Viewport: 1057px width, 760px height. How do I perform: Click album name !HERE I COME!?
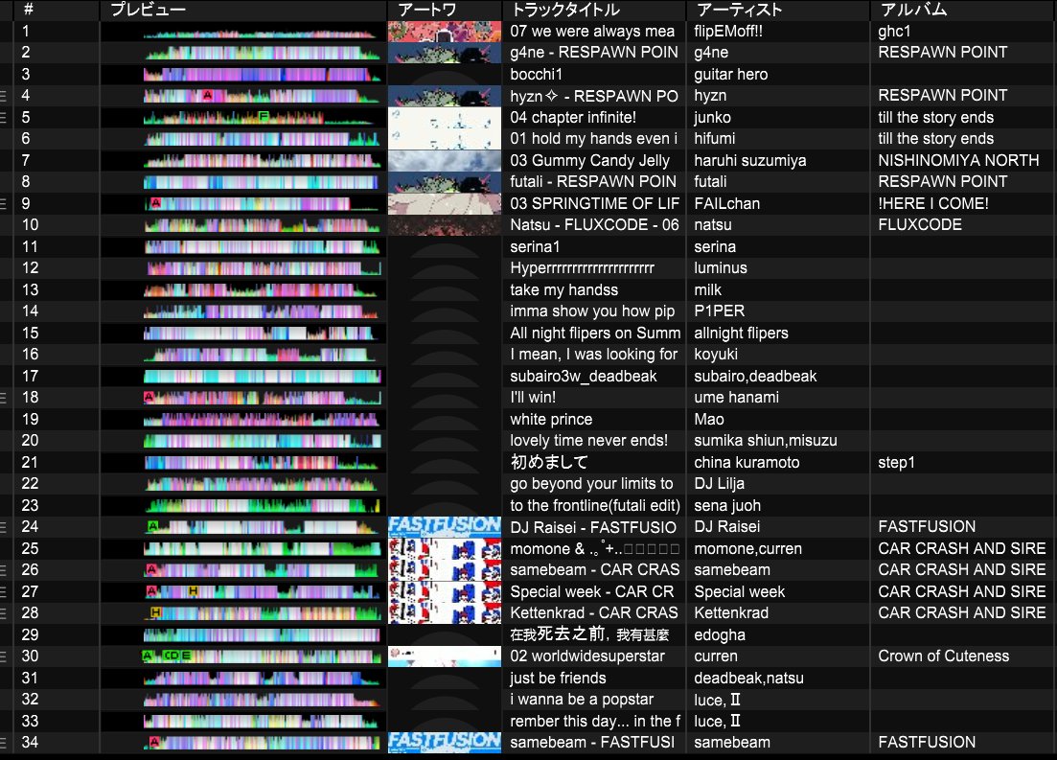(933, 203)
